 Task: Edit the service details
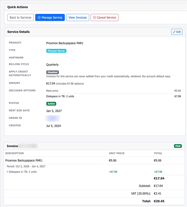tap(177, 32)
